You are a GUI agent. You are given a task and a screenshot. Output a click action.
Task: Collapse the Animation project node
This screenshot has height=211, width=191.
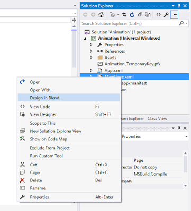point(85,39)
